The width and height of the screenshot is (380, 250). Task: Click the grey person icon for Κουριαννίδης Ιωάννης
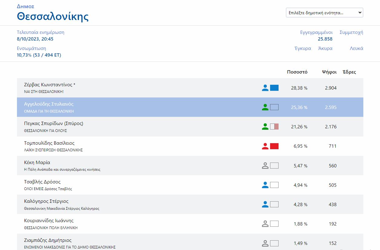[265, 224]
